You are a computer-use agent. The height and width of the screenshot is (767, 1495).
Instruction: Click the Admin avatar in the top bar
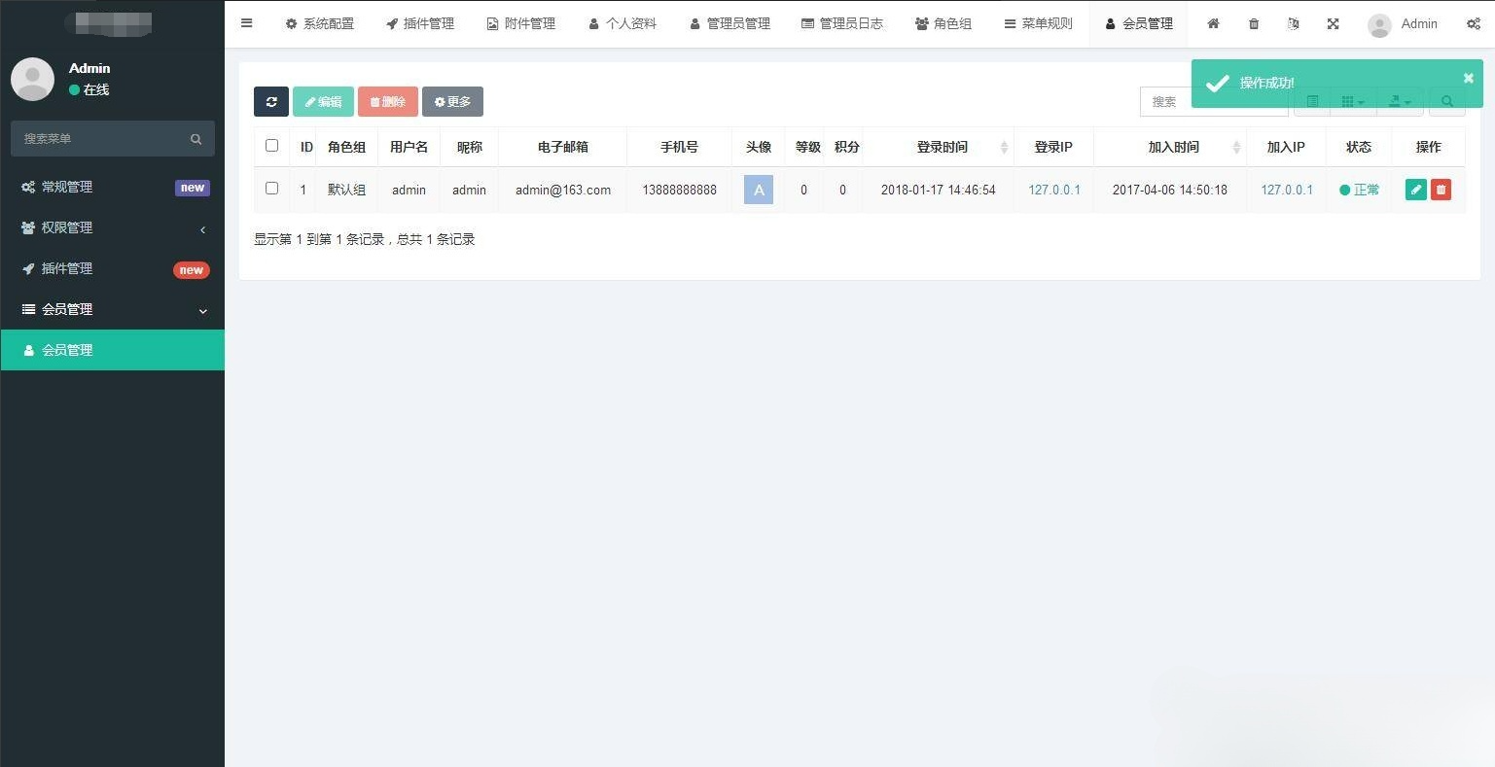[1379, 25]
